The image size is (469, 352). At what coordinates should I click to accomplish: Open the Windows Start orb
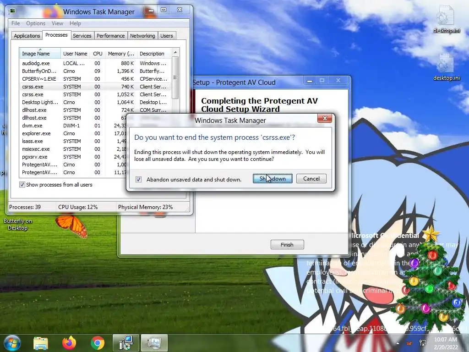click(12, 343)
